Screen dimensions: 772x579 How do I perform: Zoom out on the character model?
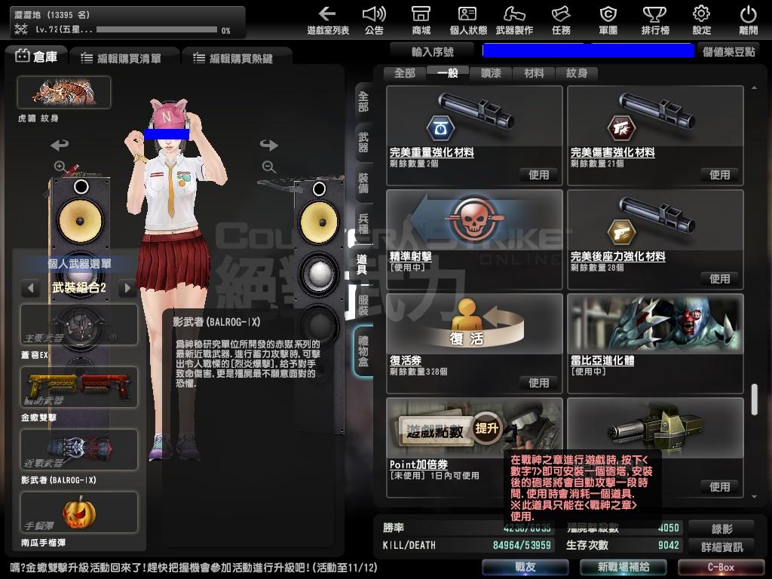(x=269, y=167)
